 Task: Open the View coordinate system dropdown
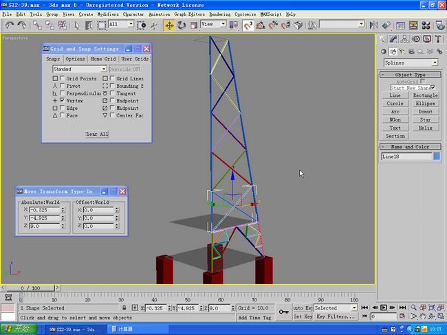[x=213, y=25]
